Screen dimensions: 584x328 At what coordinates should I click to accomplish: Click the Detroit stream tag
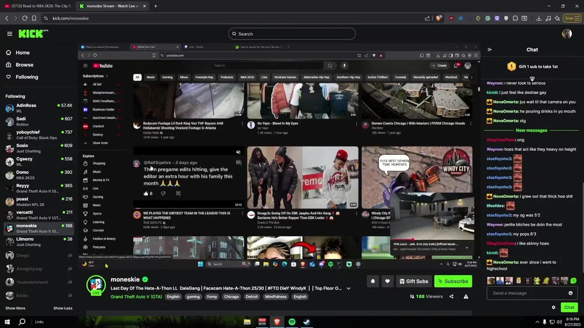click(x=252, y=297)
